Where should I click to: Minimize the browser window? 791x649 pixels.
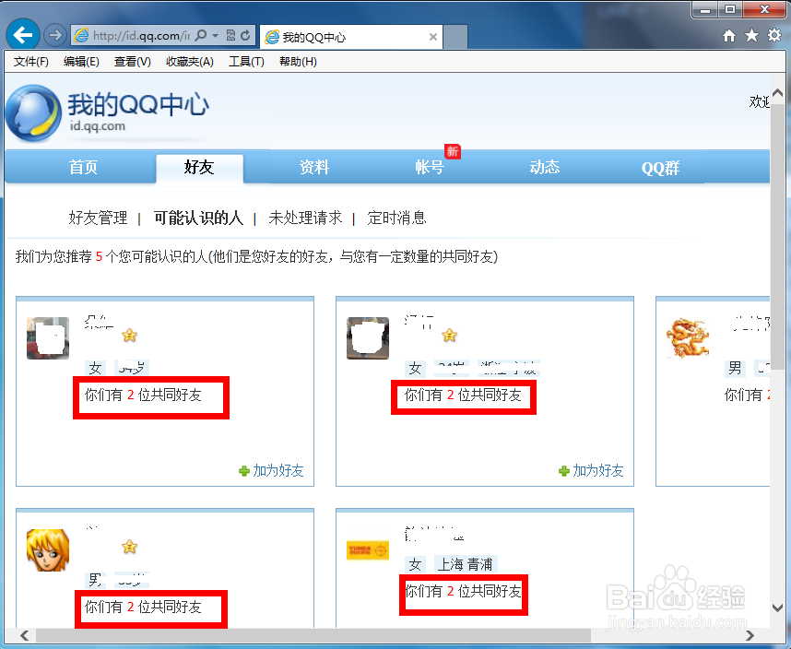(x=706, y=9)
